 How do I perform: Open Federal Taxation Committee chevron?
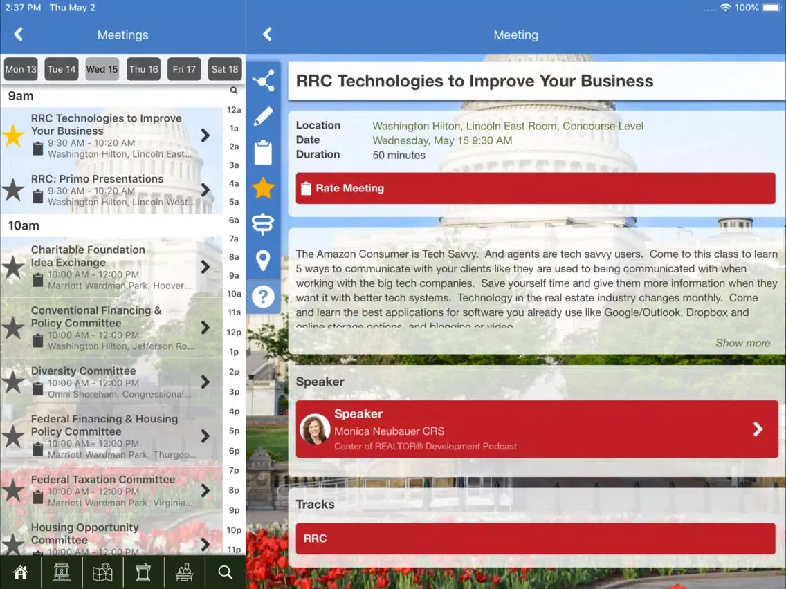pos(205,490)
